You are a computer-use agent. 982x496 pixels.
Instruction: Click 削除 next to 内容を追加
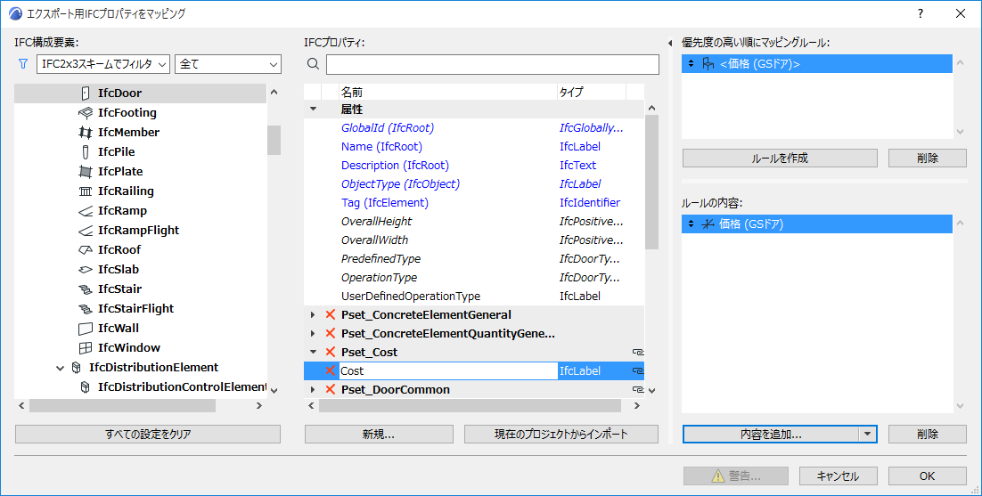(928, 434)
